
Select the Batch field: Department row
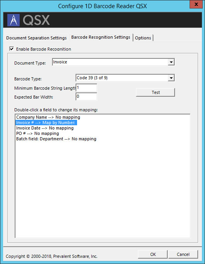[x=56, y=139]
